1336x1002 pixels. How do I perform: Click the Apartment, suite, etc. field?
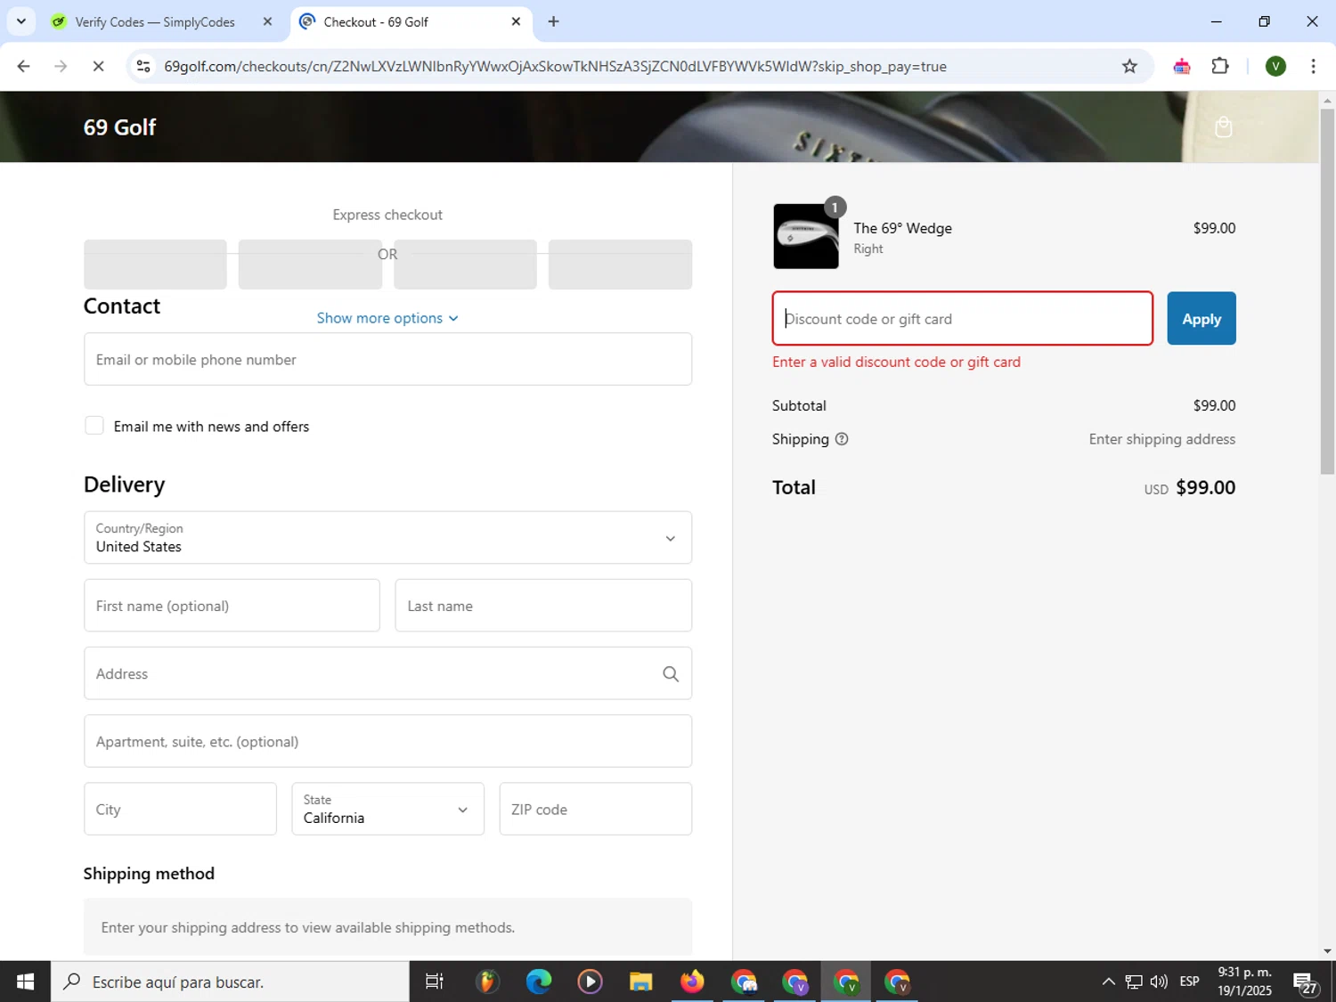tap(387, 741)
